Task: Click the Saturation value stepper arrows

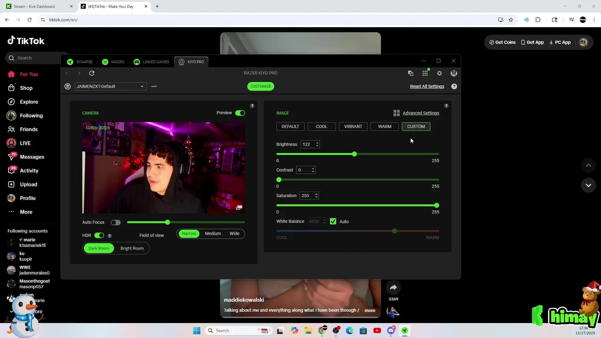Action: tap(316, 196)
